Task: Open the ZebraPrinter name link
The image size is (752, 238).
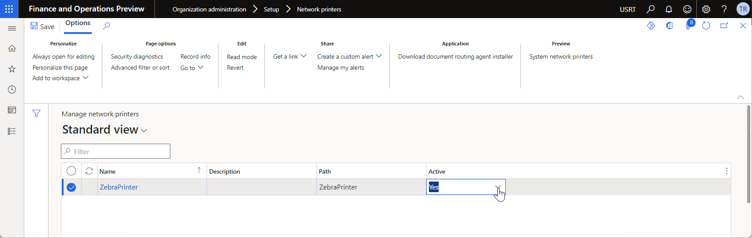Action: pyautogui.click(x=119, y=187)
